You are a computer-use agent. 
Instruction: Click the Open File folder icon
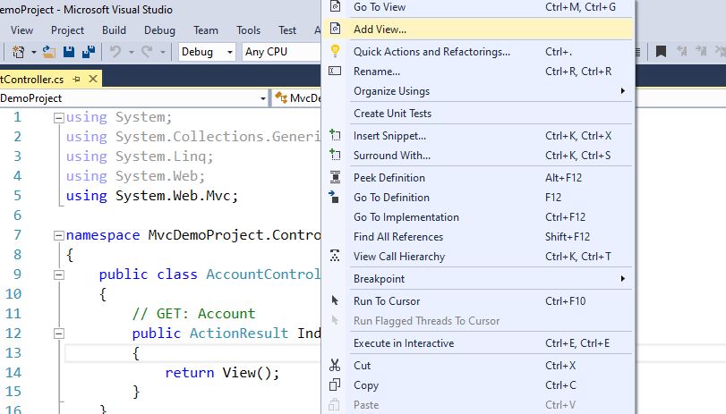(47, 52)
